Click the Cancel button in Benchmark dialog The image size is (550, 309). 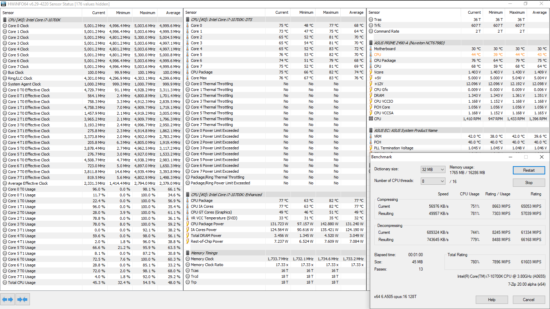click(529, 300)
